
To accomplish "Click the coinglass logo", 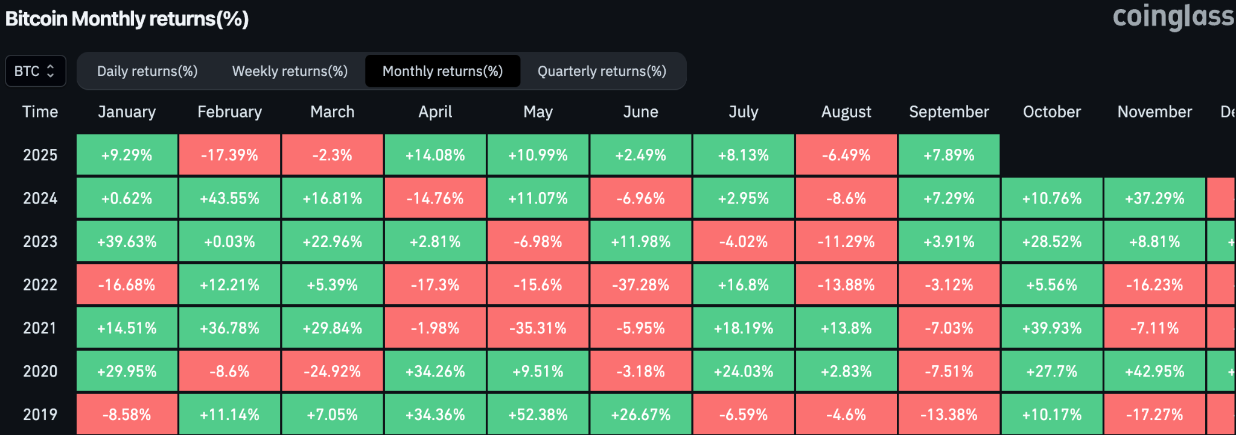I will tap(1173, 17).
